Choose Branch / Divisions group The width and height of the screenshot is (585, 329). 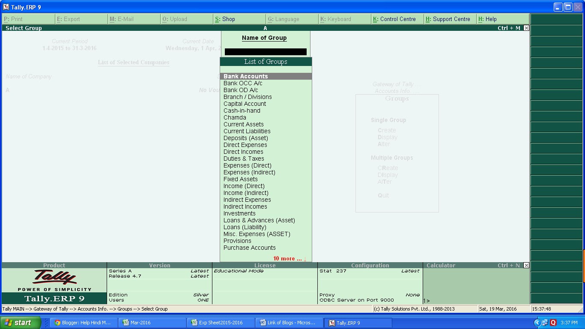point(266,97)
